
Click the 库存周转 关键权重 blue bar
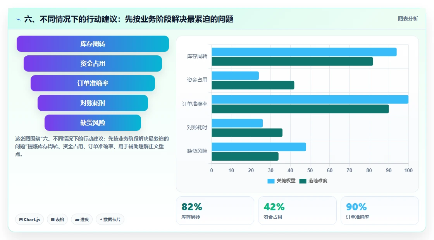(x=304, y=52)
